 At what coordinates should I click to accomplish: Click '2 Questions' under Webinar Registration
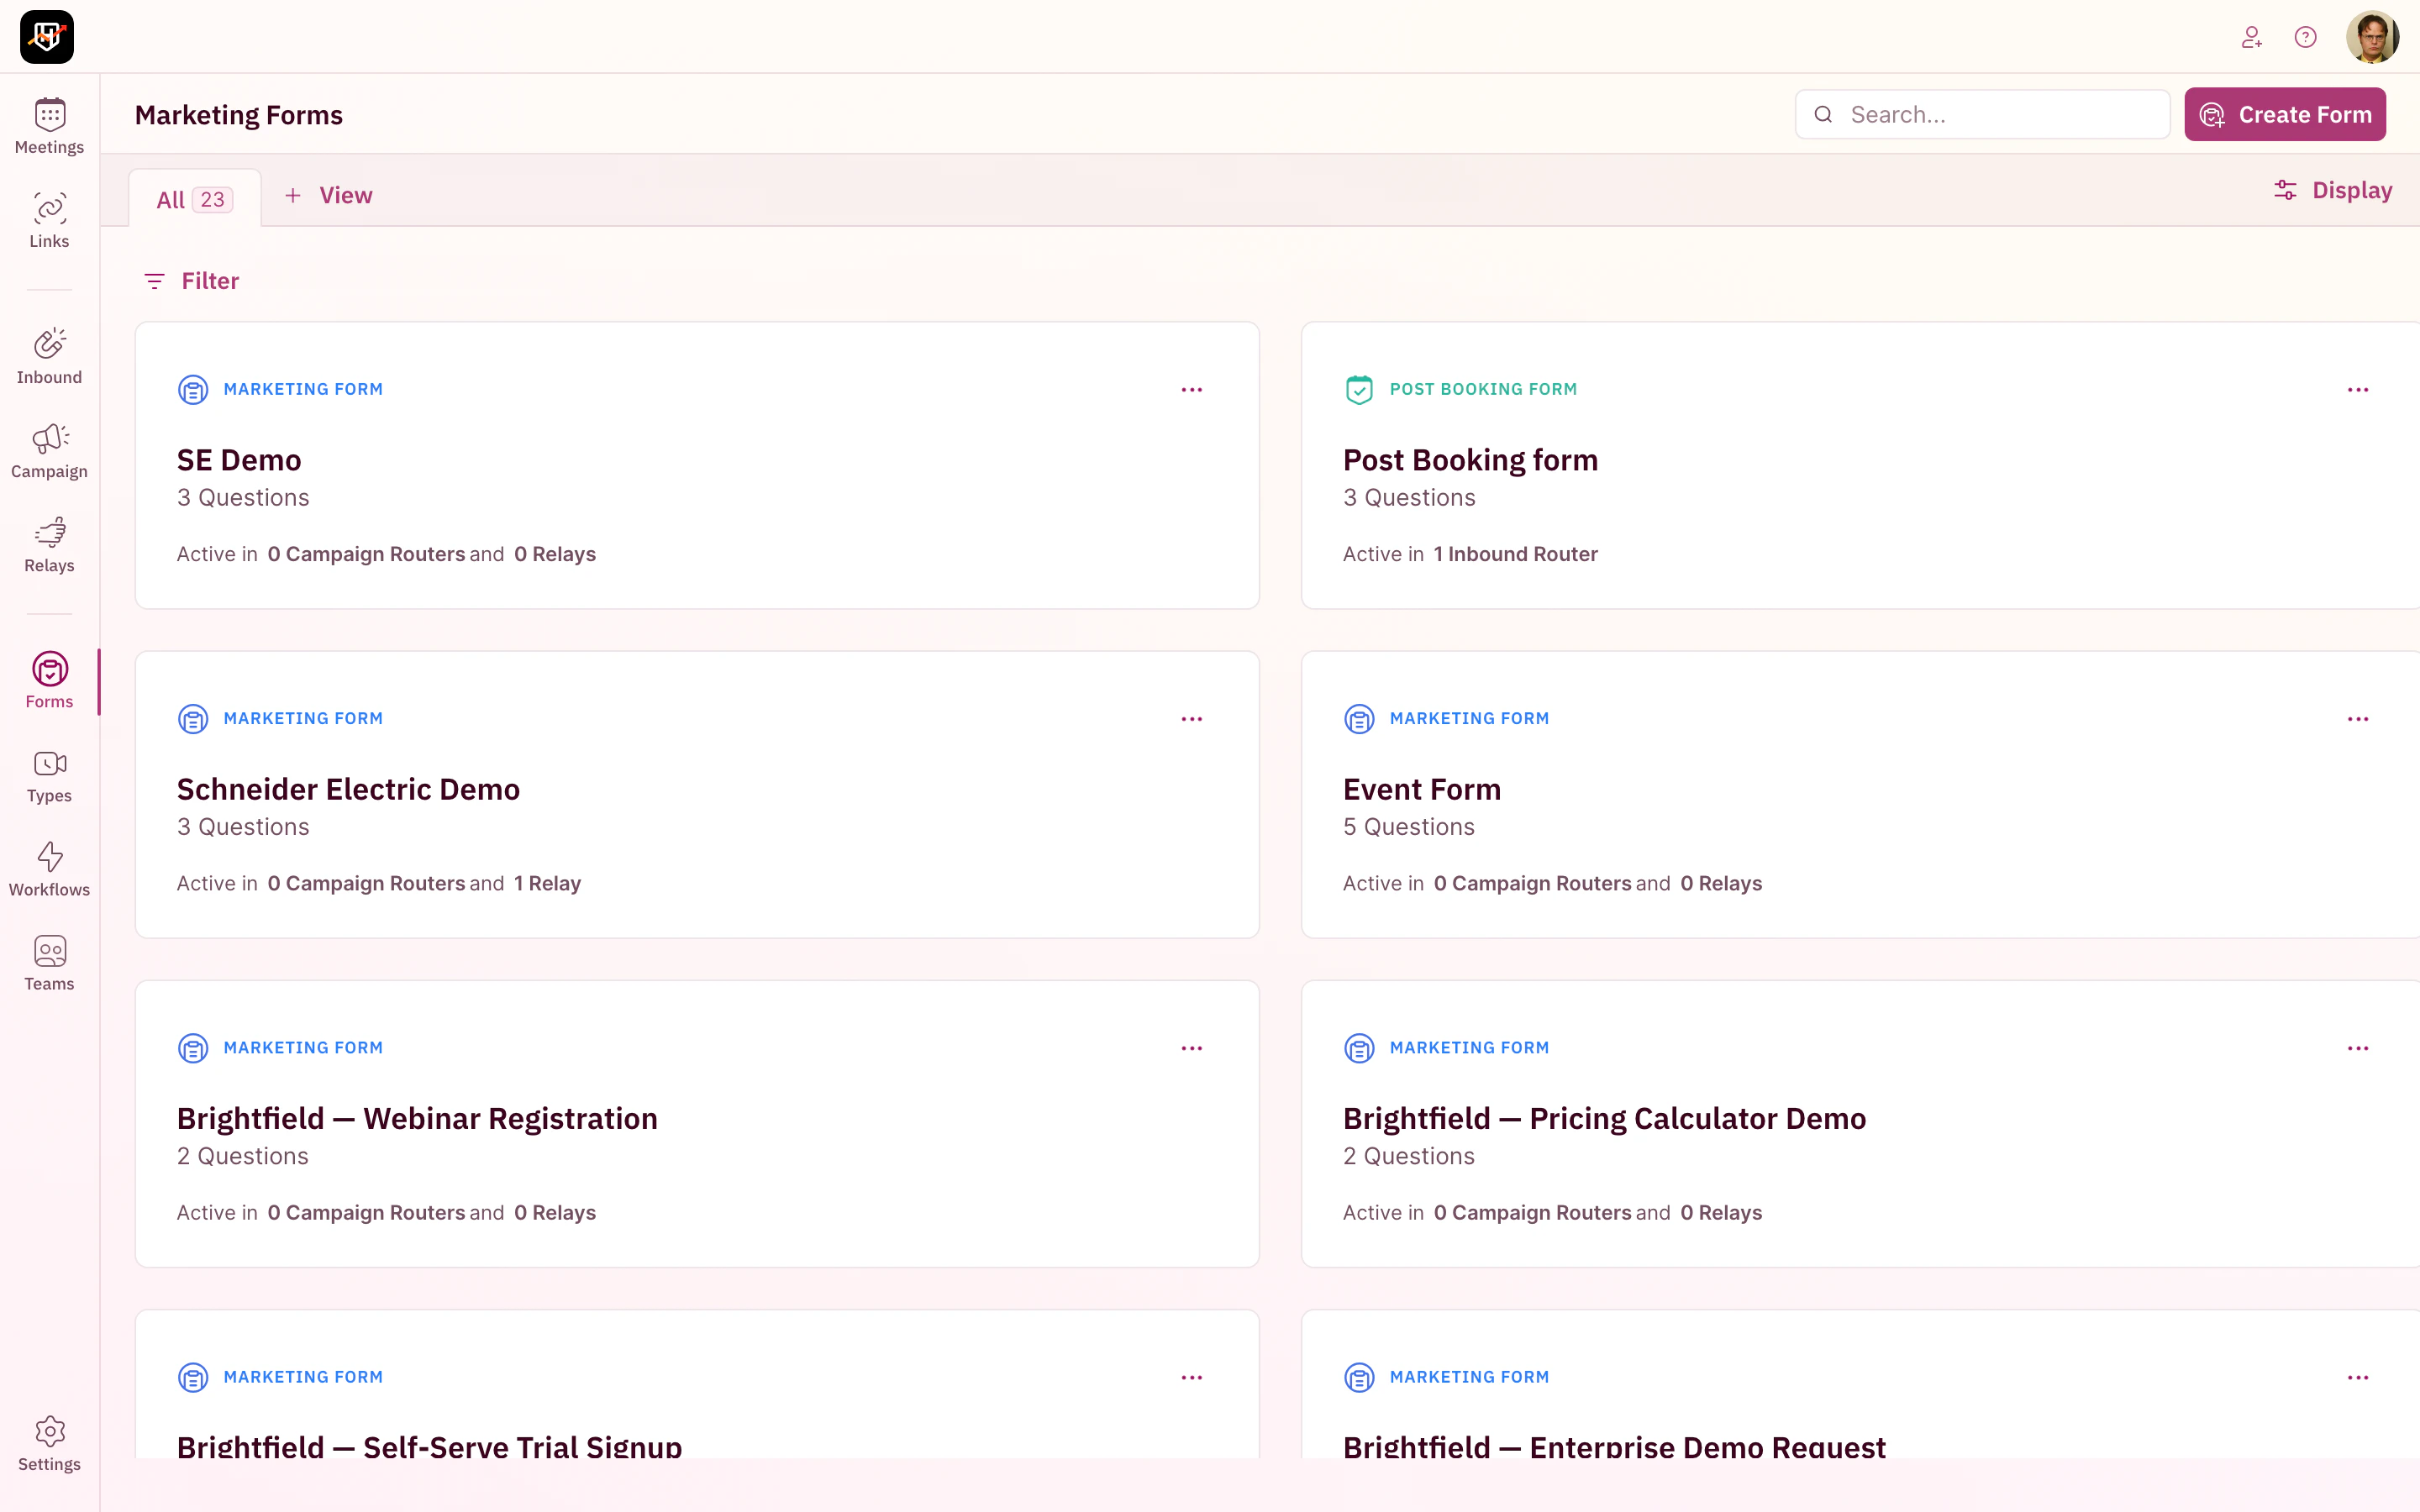[x=243, y=1156]
